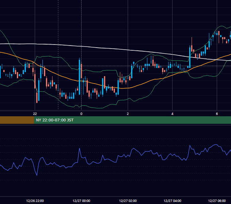Click the 22 hour axis label

pos(35,114)
